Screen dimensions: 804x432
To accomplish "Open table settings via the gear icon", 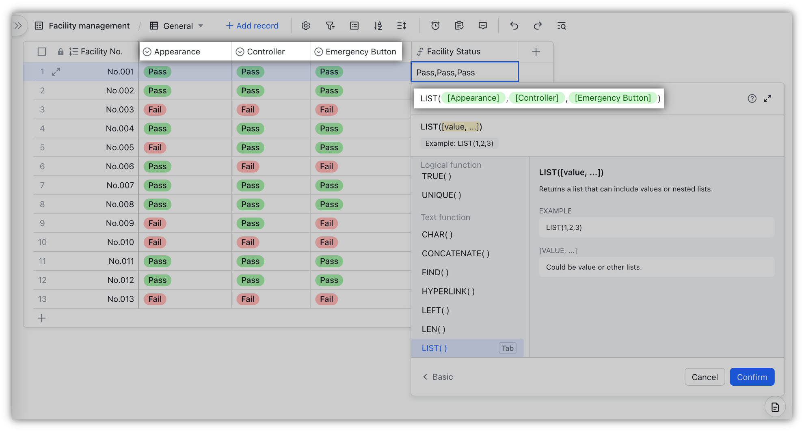I will pyautogui.click(x=305, y=26).
